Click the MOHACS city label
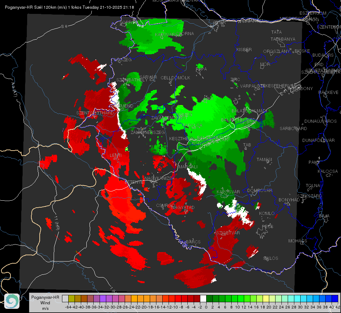This screenshot has width=341, height=313. point(298,241)
